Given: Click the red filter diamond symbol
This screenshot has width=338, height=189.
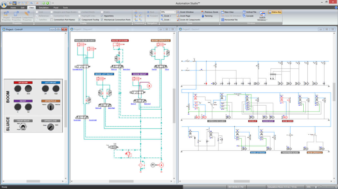Looking at the screenshot, I should click(141, 165).
